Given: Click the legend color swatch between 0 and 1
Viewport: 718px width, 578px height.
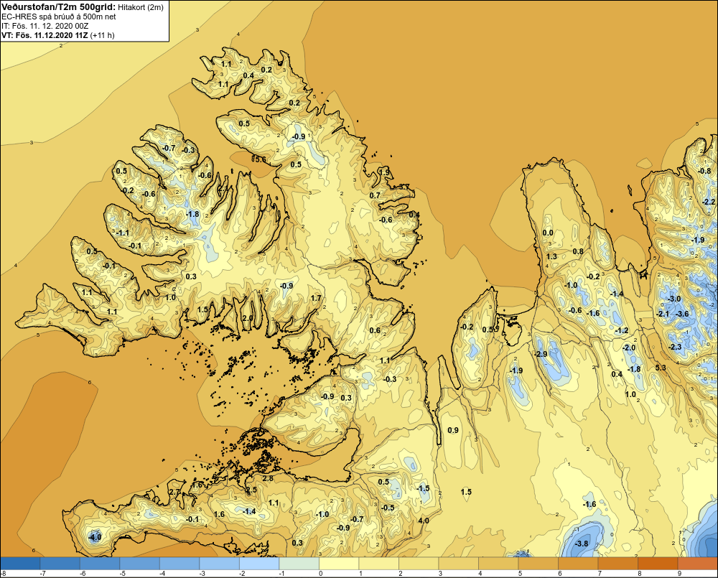Looking at the screenshot, I should click(339, 563).
